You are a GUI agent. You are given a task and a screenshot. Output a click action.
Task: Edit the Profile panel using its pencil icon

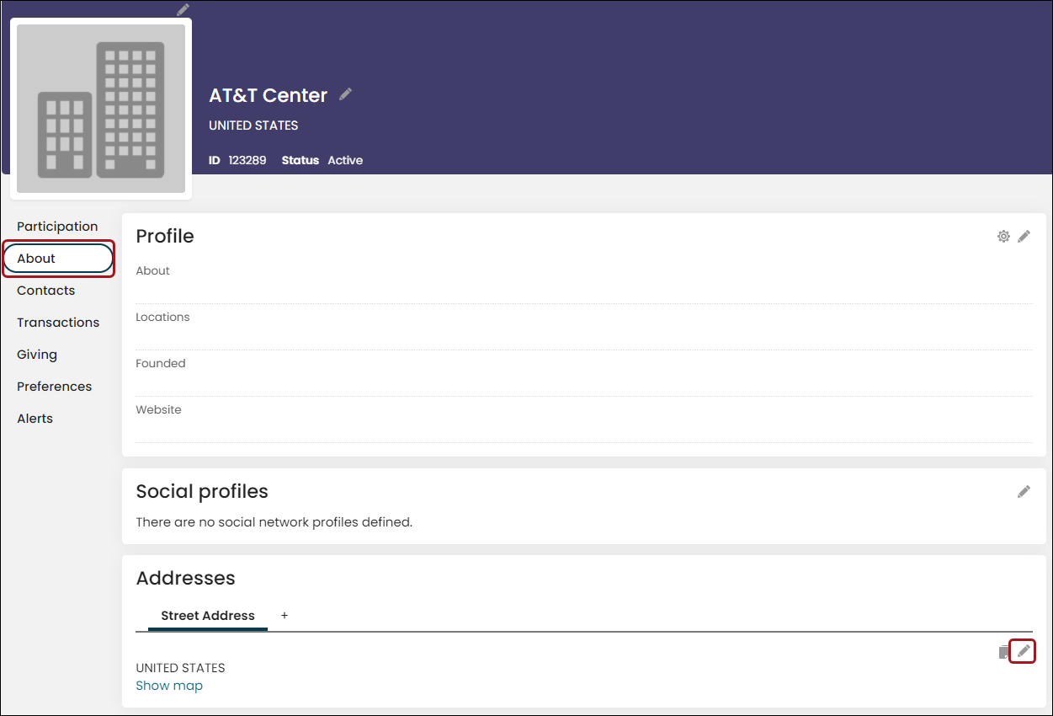click(1024, 237)
